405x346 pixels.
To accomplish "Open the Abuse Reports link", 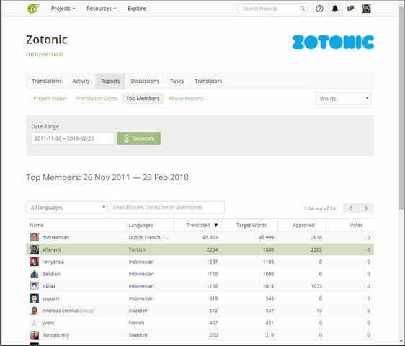I will [x=186, y=99].
